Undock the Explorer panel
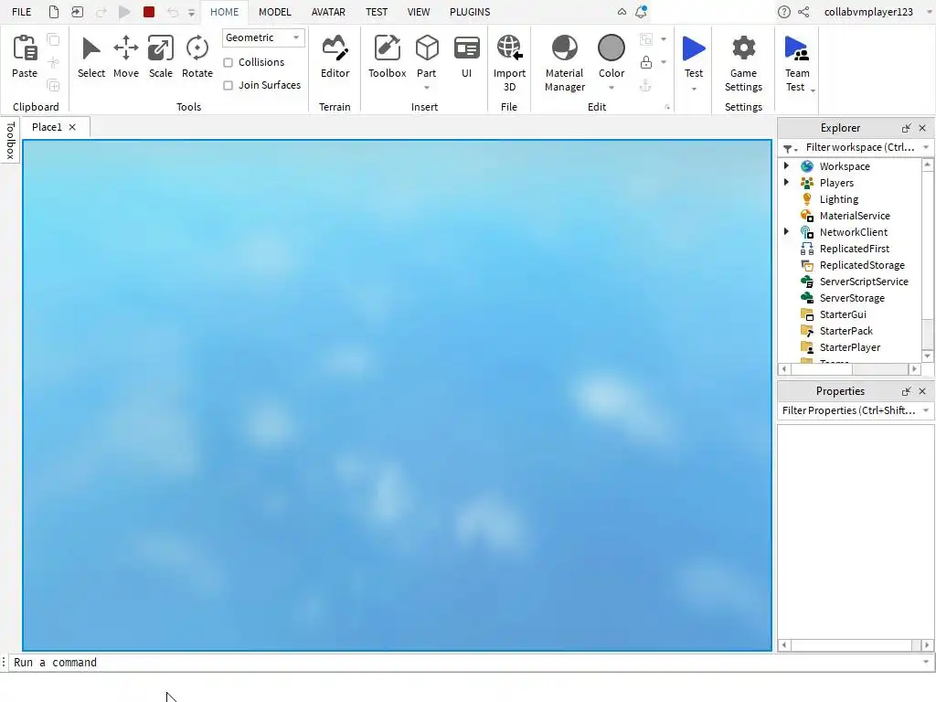The width and height of the screenshot is (936, 702). [x=906, y=128]
